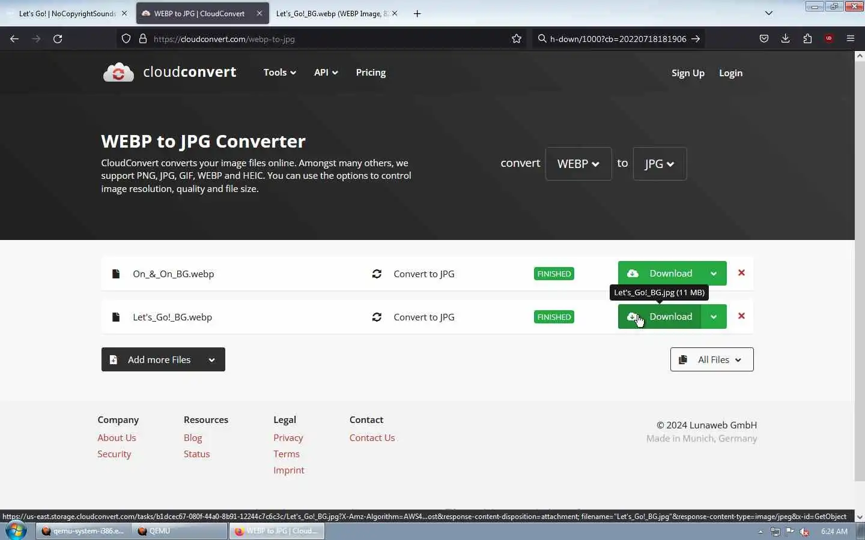Remove Let's_Go!_BG.webp with red X
Screen dimensions: 865x540
pos(741,316)
